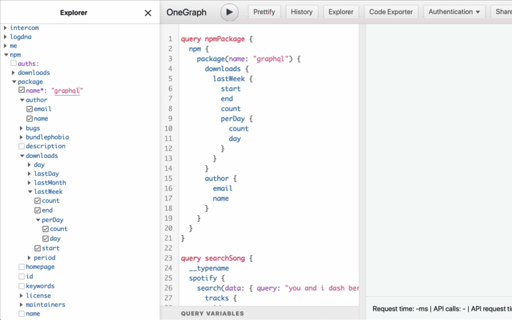The width and height of the screenshot is (512, 320).
Task: Expand the lastMonth downloads node
Action: (x=30, y=183)
